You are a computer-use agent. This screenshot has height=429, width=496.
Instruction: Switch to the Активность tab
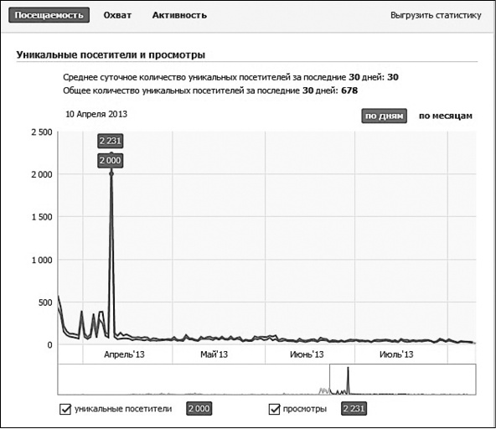(179, 15)
